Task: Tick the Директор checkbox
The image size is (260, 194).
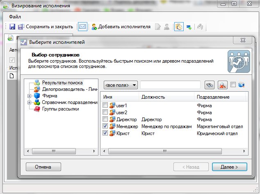Action: click(105, 120)
